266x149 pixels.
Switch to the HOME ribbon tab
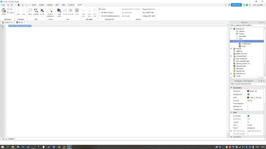pos(34,5)
